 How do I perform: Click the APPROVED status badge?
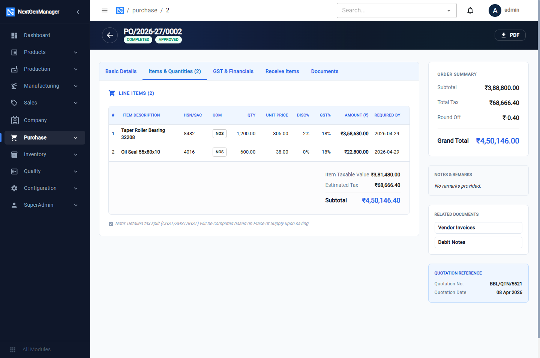[x=168, y=40]
